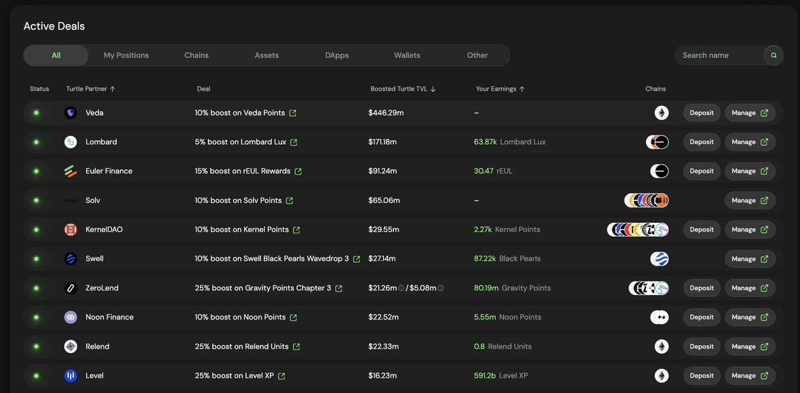Screen dimensions: 800x393
Task: Click Manage for KernelDAO
Action: coord(750,230)
